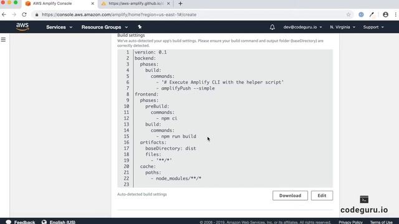
Task: Click the Auto-detected build settings label
Action: [142, 194]
